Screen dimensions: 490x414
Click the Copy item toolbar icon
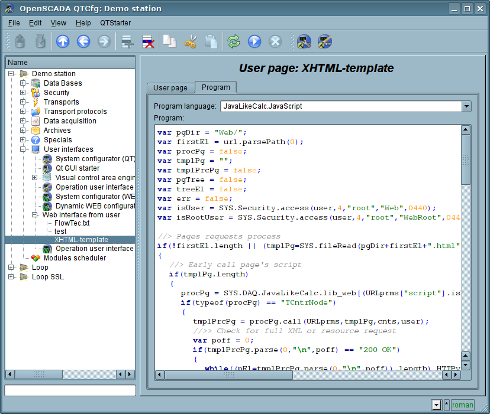[170, 41]
